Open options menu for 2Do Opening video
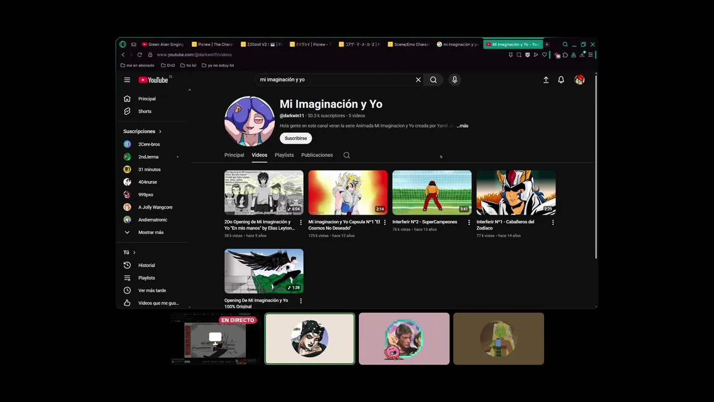714x402 pixels. pyautogui.click(x=301, y=222)
